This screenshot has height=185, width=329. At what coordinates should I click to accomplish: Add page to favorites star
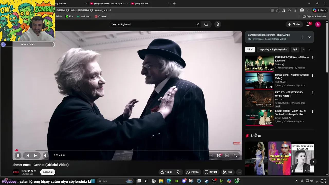(277, 10)
